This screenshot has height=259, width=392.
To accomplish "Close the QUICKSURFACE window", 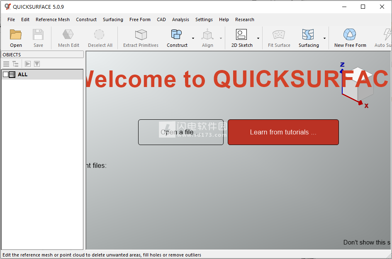I will [x=382, y=7].
